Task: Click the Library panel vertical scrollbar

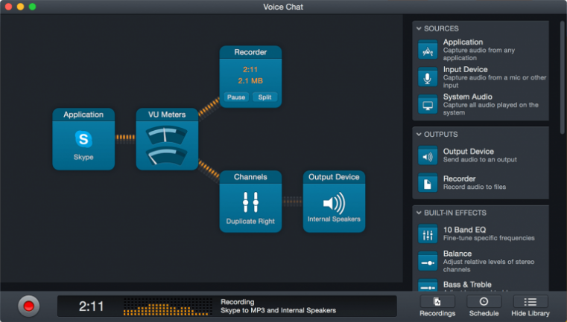Action: click(x=563, y=77)
